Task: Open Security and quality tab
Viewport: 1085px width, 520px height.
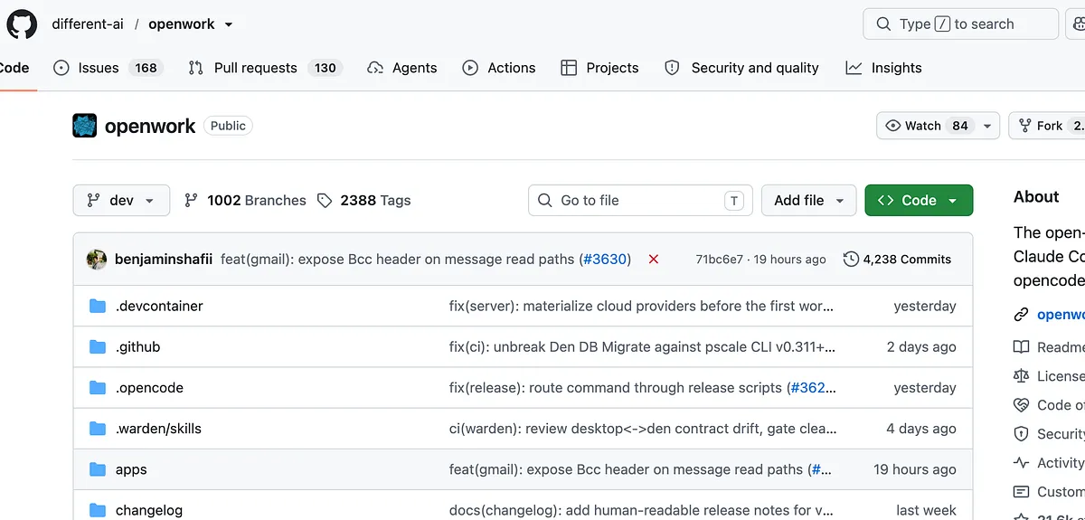Action: (x=741, y=68)
